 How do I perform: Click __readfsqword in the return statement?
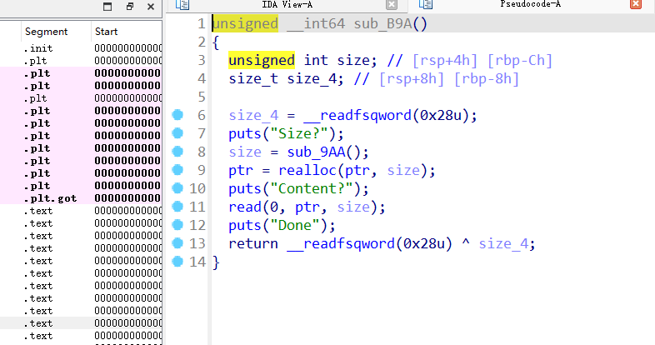(341, 244)
